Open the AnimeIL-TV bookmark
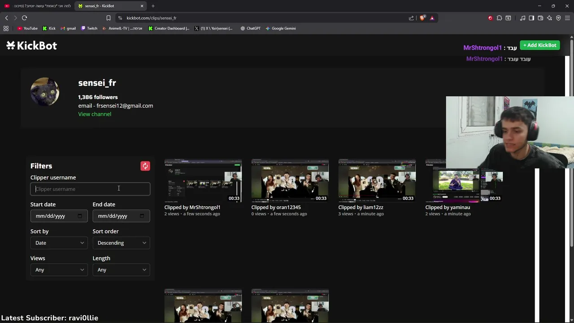This screenshot has width=574, height=323. point(122,28)
